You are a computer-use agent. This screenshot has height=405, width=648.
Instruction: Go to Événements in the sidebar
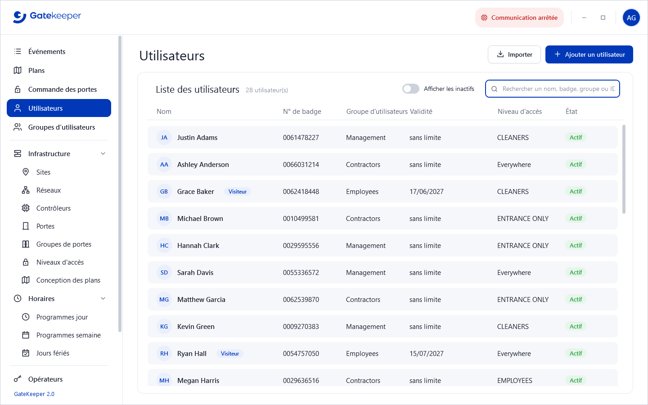click(59, 51)
